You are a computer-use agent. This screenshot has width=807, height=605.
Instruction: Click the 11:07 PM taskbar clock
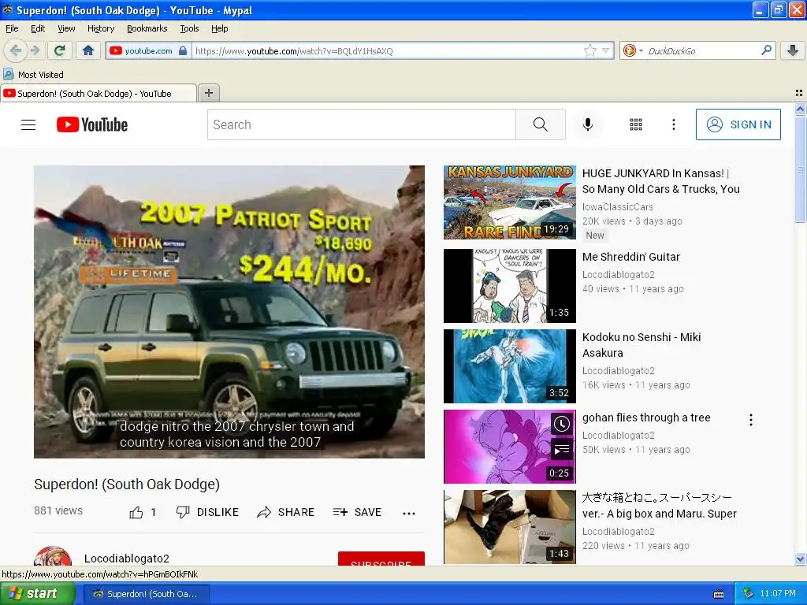(778, 594)
